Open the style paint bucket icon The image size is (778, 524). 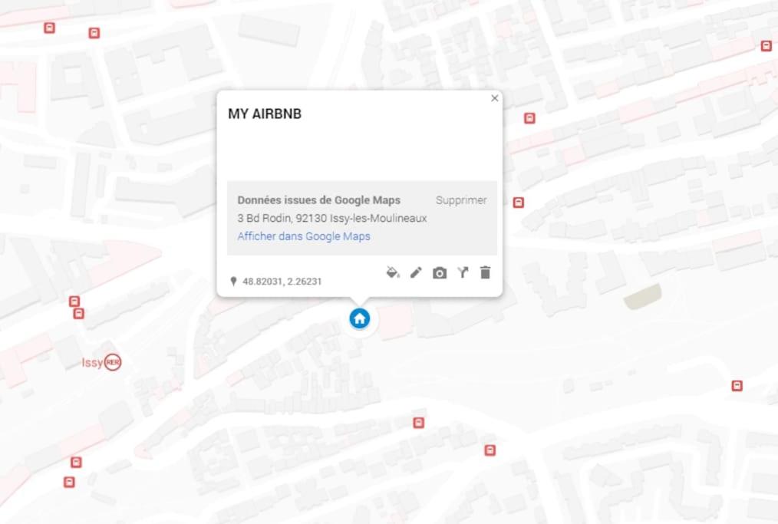click(392, 272)
